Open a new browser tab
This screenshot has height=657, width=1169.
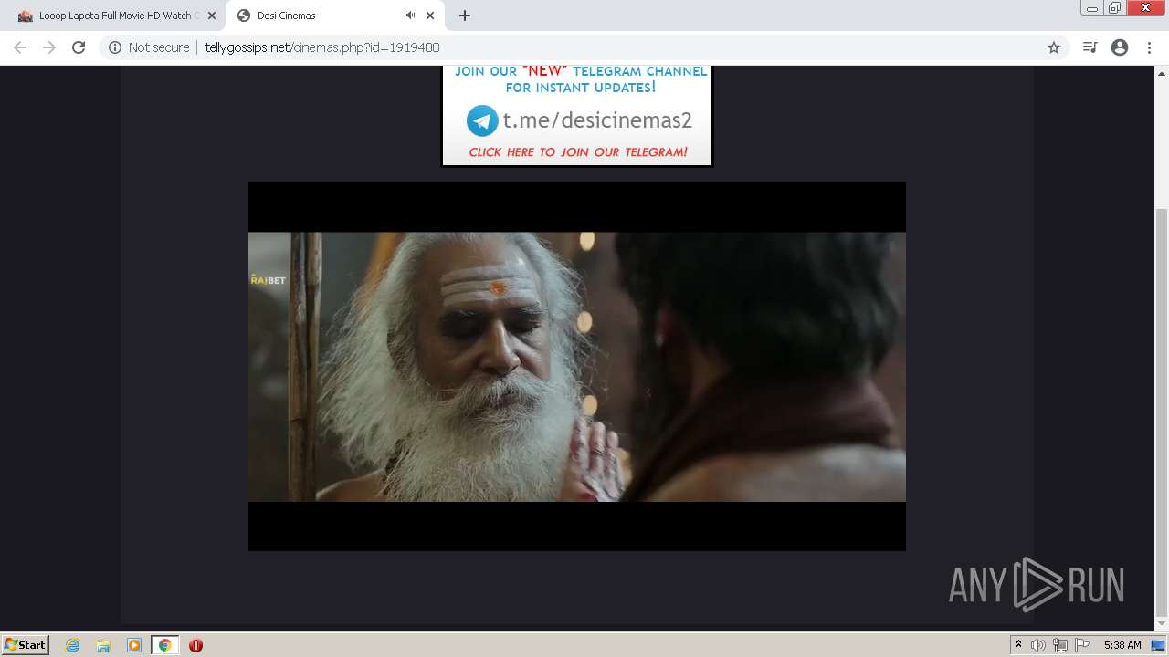(x=465, y=16)
